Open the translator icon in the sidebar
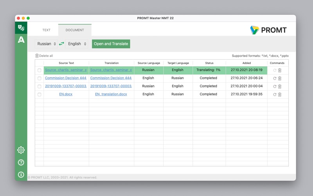 [x=21, y=28]
